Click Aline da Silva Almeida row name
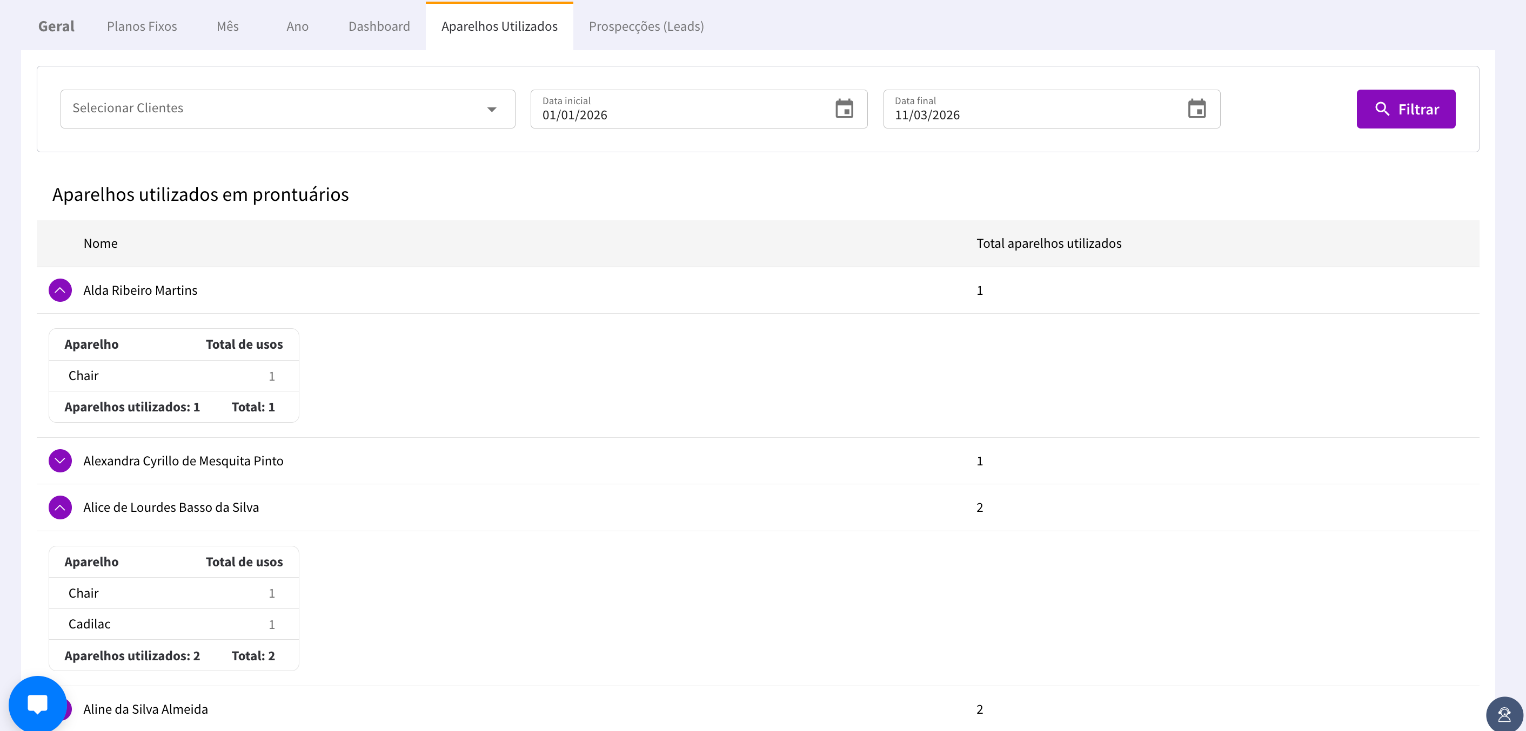 [x=145, y=708]
